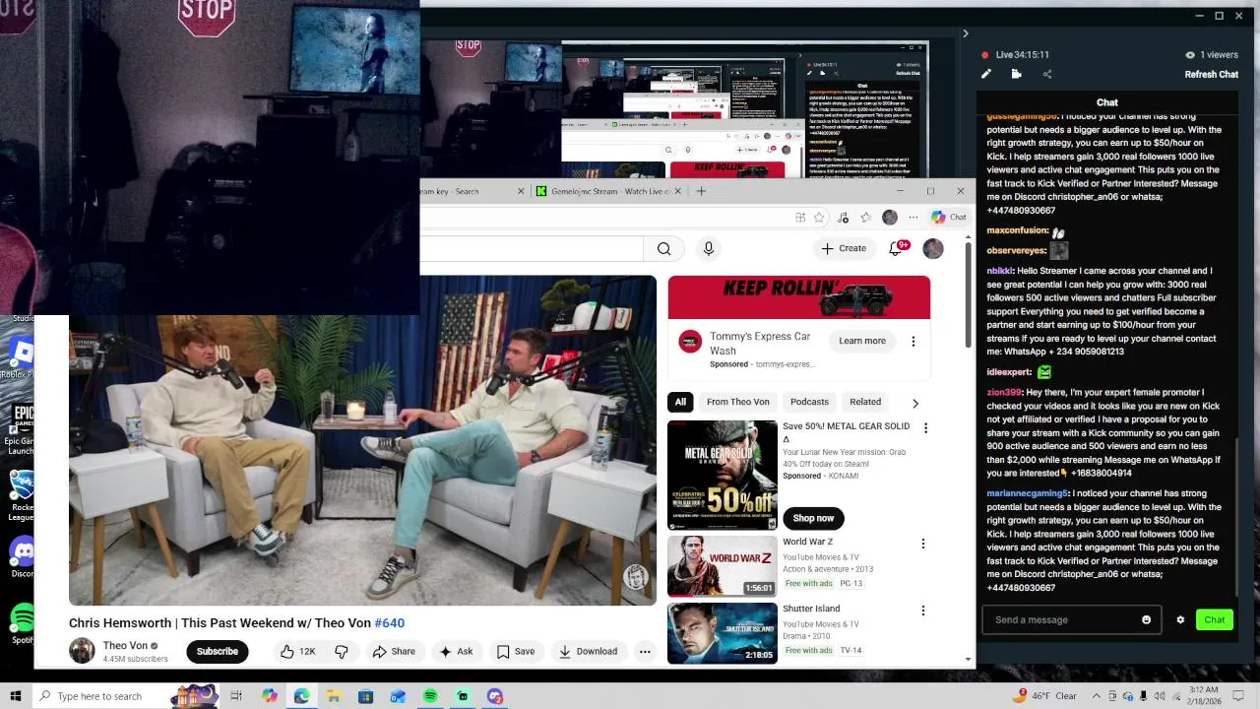Open Shutter Island thumbnail
This screenshot has height=709, width=1260.
(x=723, y=633)
